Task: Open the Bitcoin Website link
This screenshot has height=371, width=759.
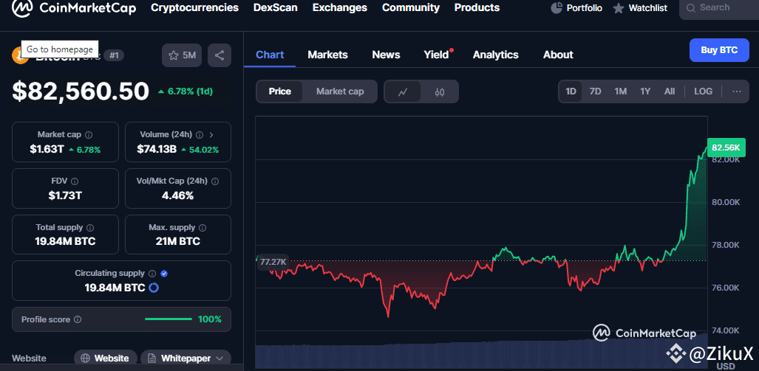Action: pyautogui.click(x=106, y=358)
